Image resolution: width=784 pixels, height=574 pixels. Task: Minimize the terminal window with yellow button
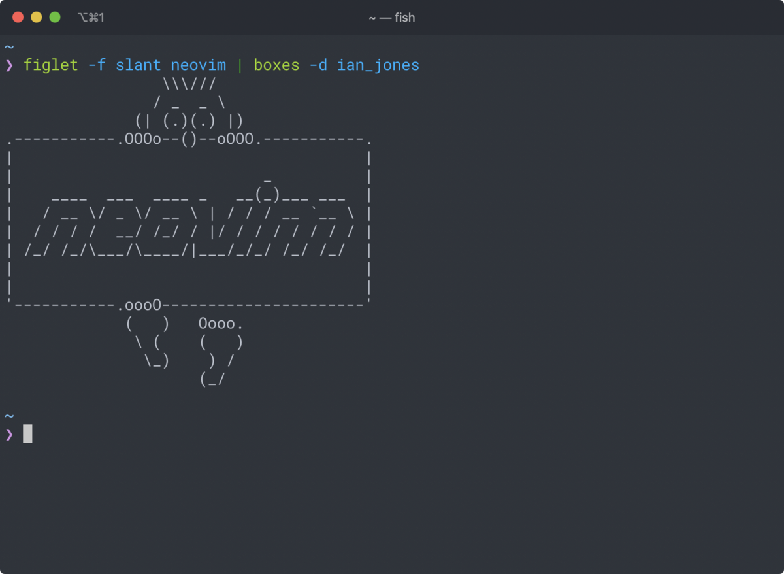click(37, 17)
